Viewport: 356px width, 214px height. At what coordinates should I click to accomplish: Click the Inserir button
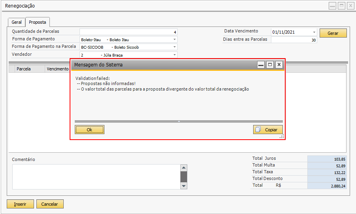20,204
